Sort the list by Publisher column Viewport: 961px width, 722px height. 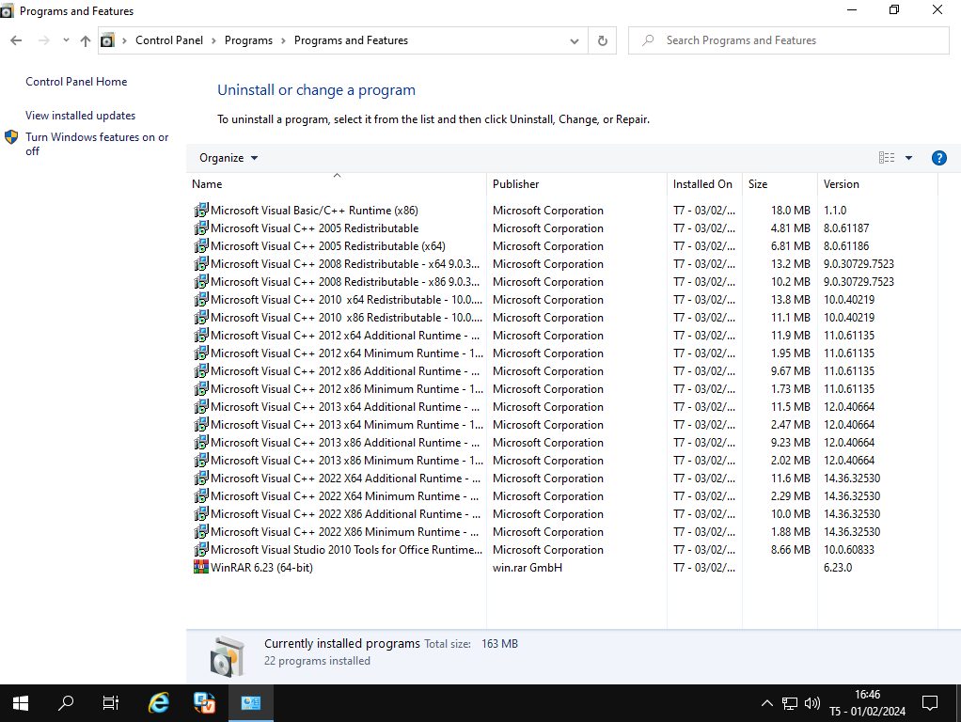pyautogui.click(x=516, y=184)
